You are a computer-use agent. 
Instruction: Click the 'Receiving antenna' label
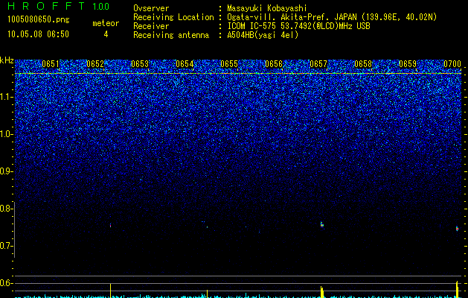tap(171, 35)
